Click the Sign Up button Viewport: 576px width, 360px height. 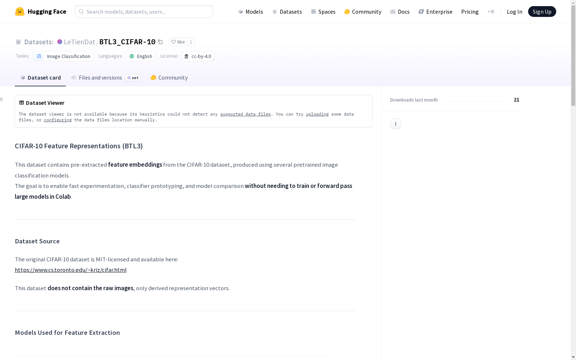point(542,12)
